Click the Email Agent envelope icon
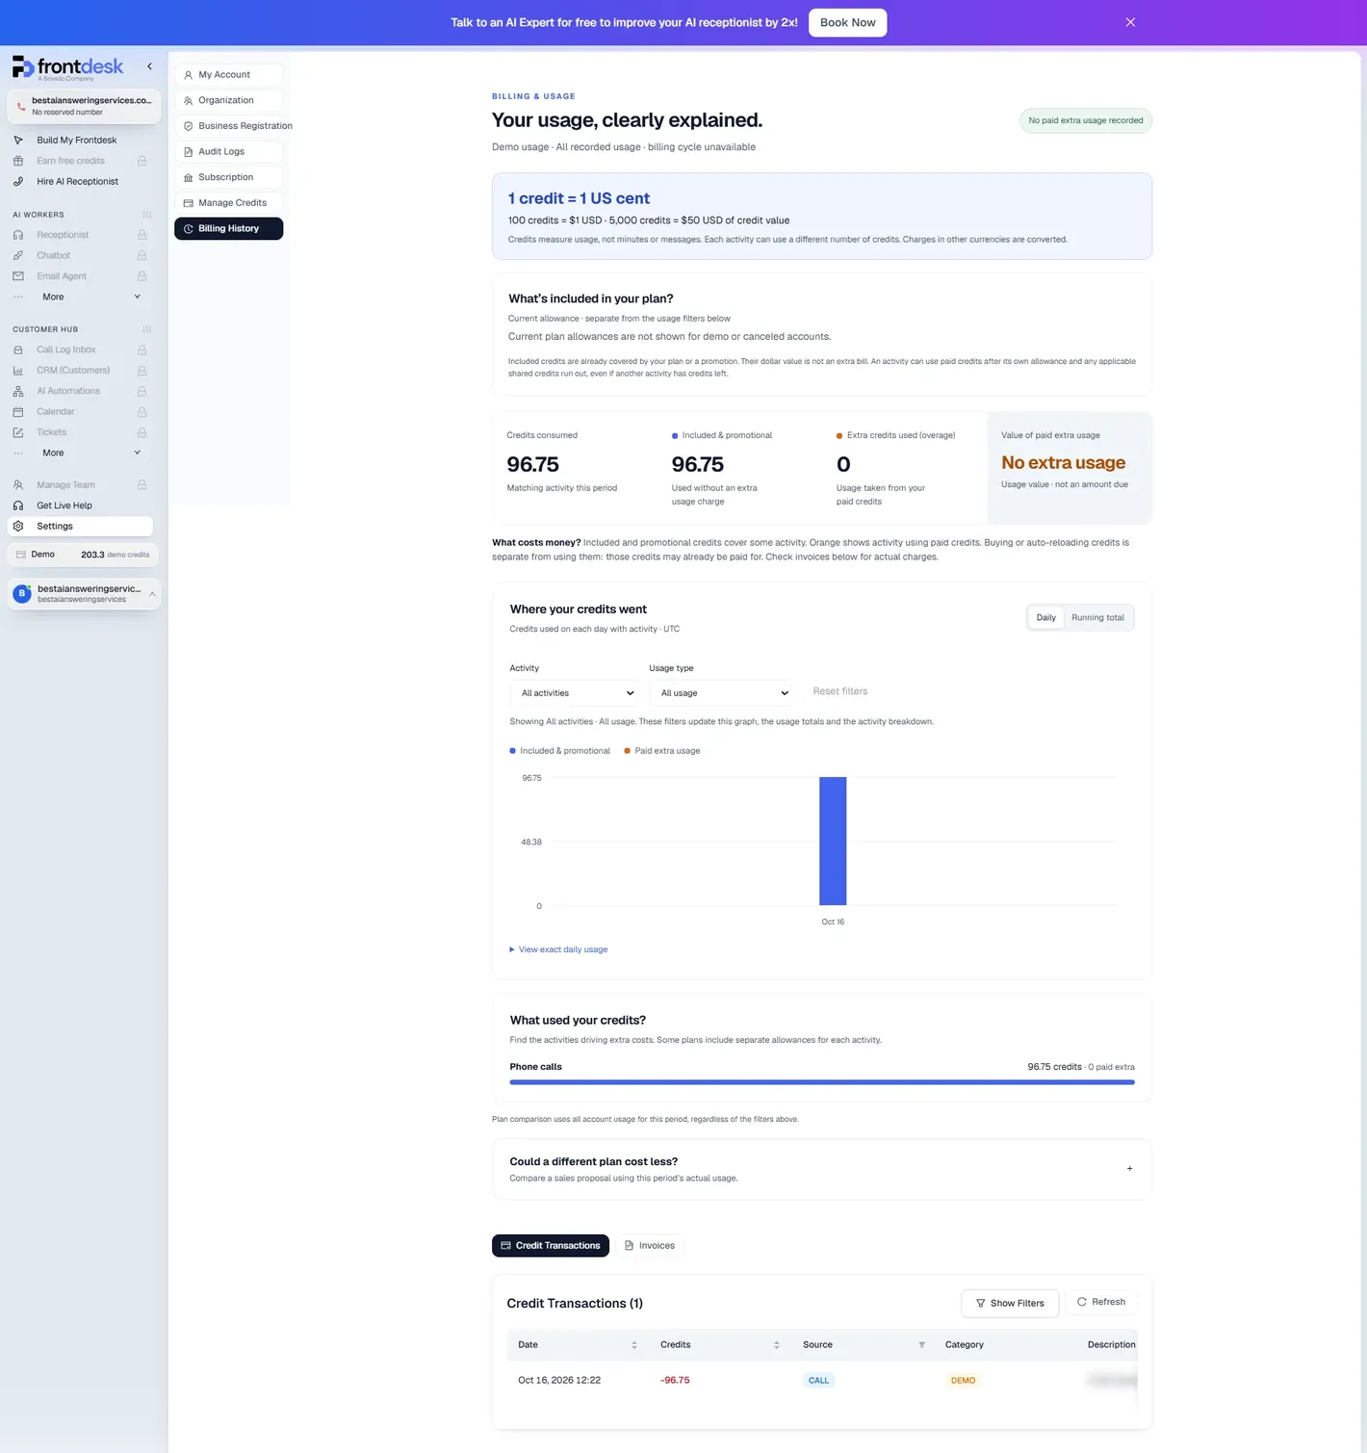Viewport: 1367px width, 1453px height. click(x=18, y=276)
